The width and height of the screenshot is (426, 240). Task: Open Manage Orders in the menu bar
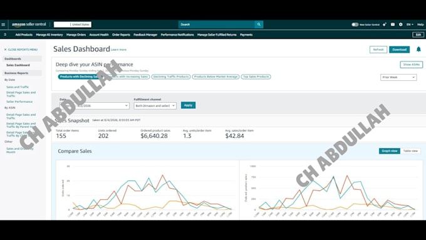[76, 35]
